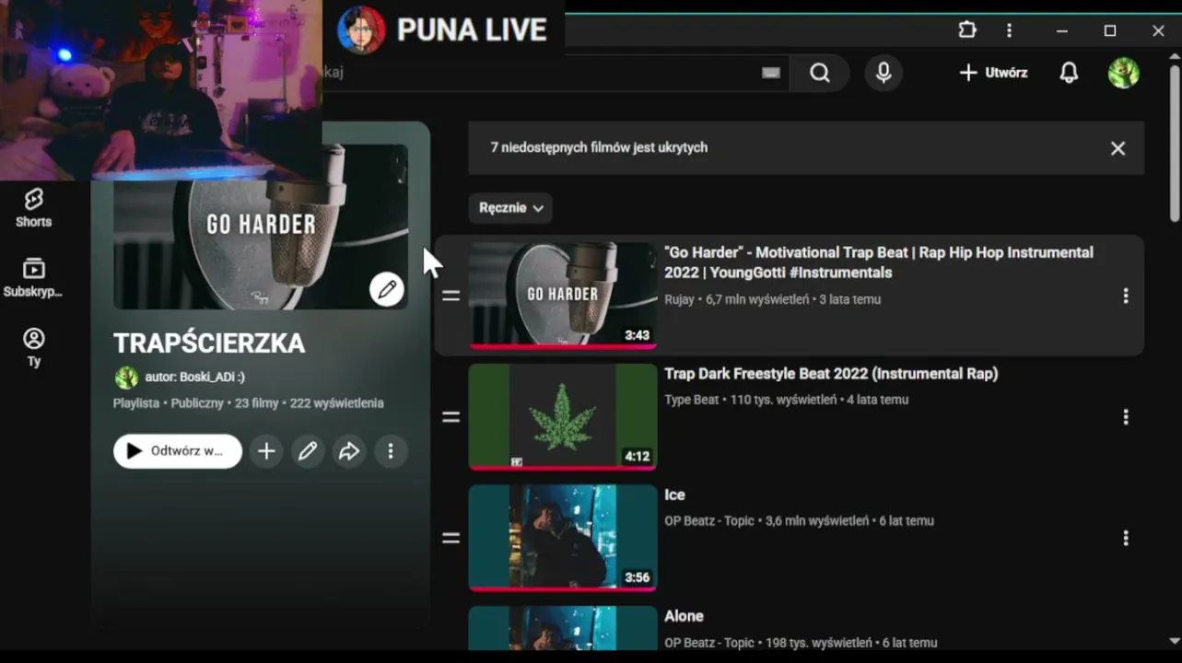This screenshot has height=663, width=1182.
Task: Open the 'Alone' video title
Action: (x=684, y=616)
